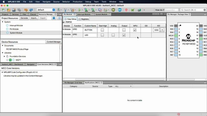Click Make and Program Device icon
207x116 pixels.
pos(86,10)
